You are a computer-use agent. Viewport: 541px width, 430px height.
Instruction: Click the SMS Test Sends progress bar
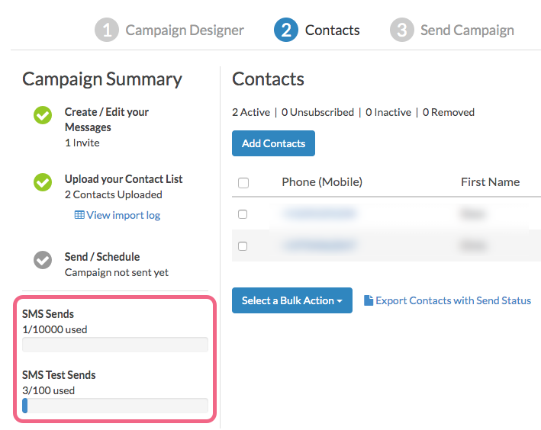click(x=115, y=406)
